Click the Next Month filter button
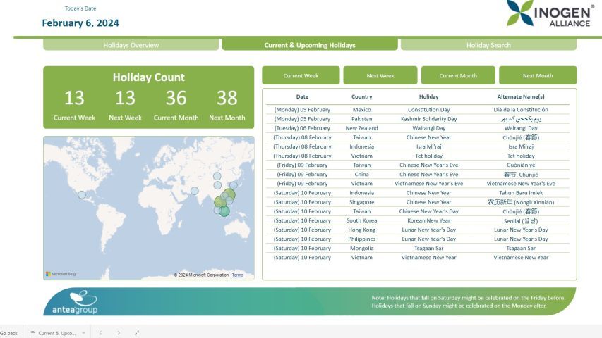This screenshot has width=602, height=338. pos(537,75)
